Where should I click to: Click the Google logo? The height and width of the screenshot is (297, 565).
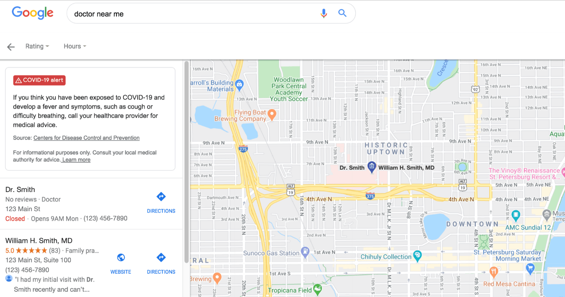[33, 13]
